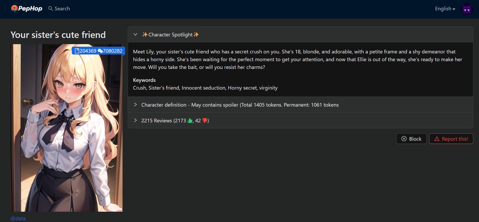The width and height of the screenshot is (479, 222).
Task: Click the red thumbs-down icon in Reviews
Action: [205, 121]
